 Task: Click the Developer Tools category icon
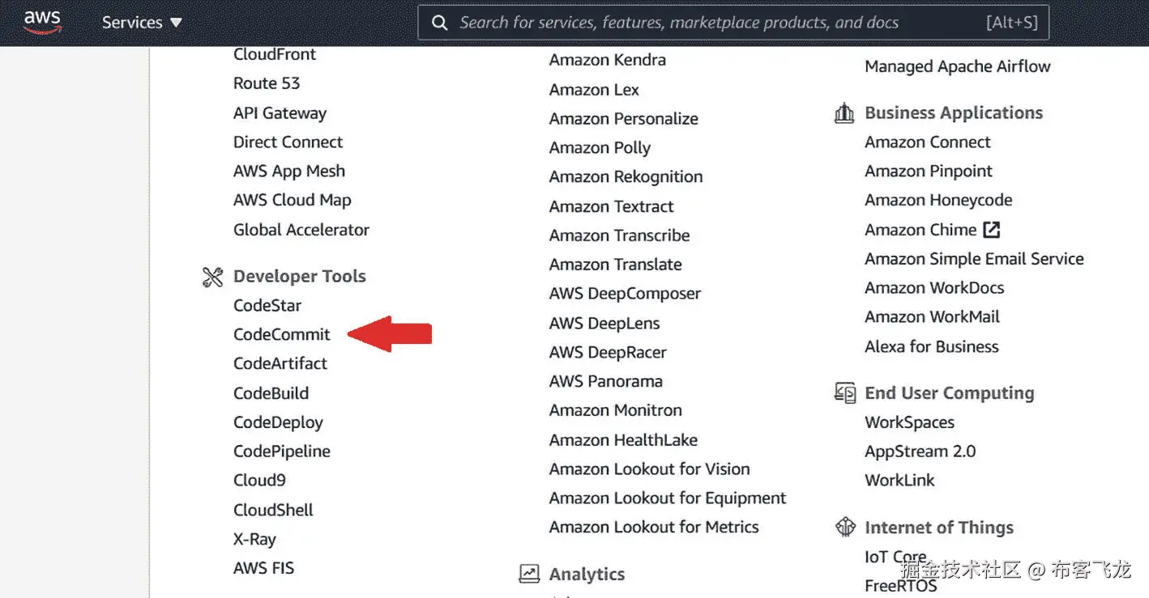[x=212, y=277]
